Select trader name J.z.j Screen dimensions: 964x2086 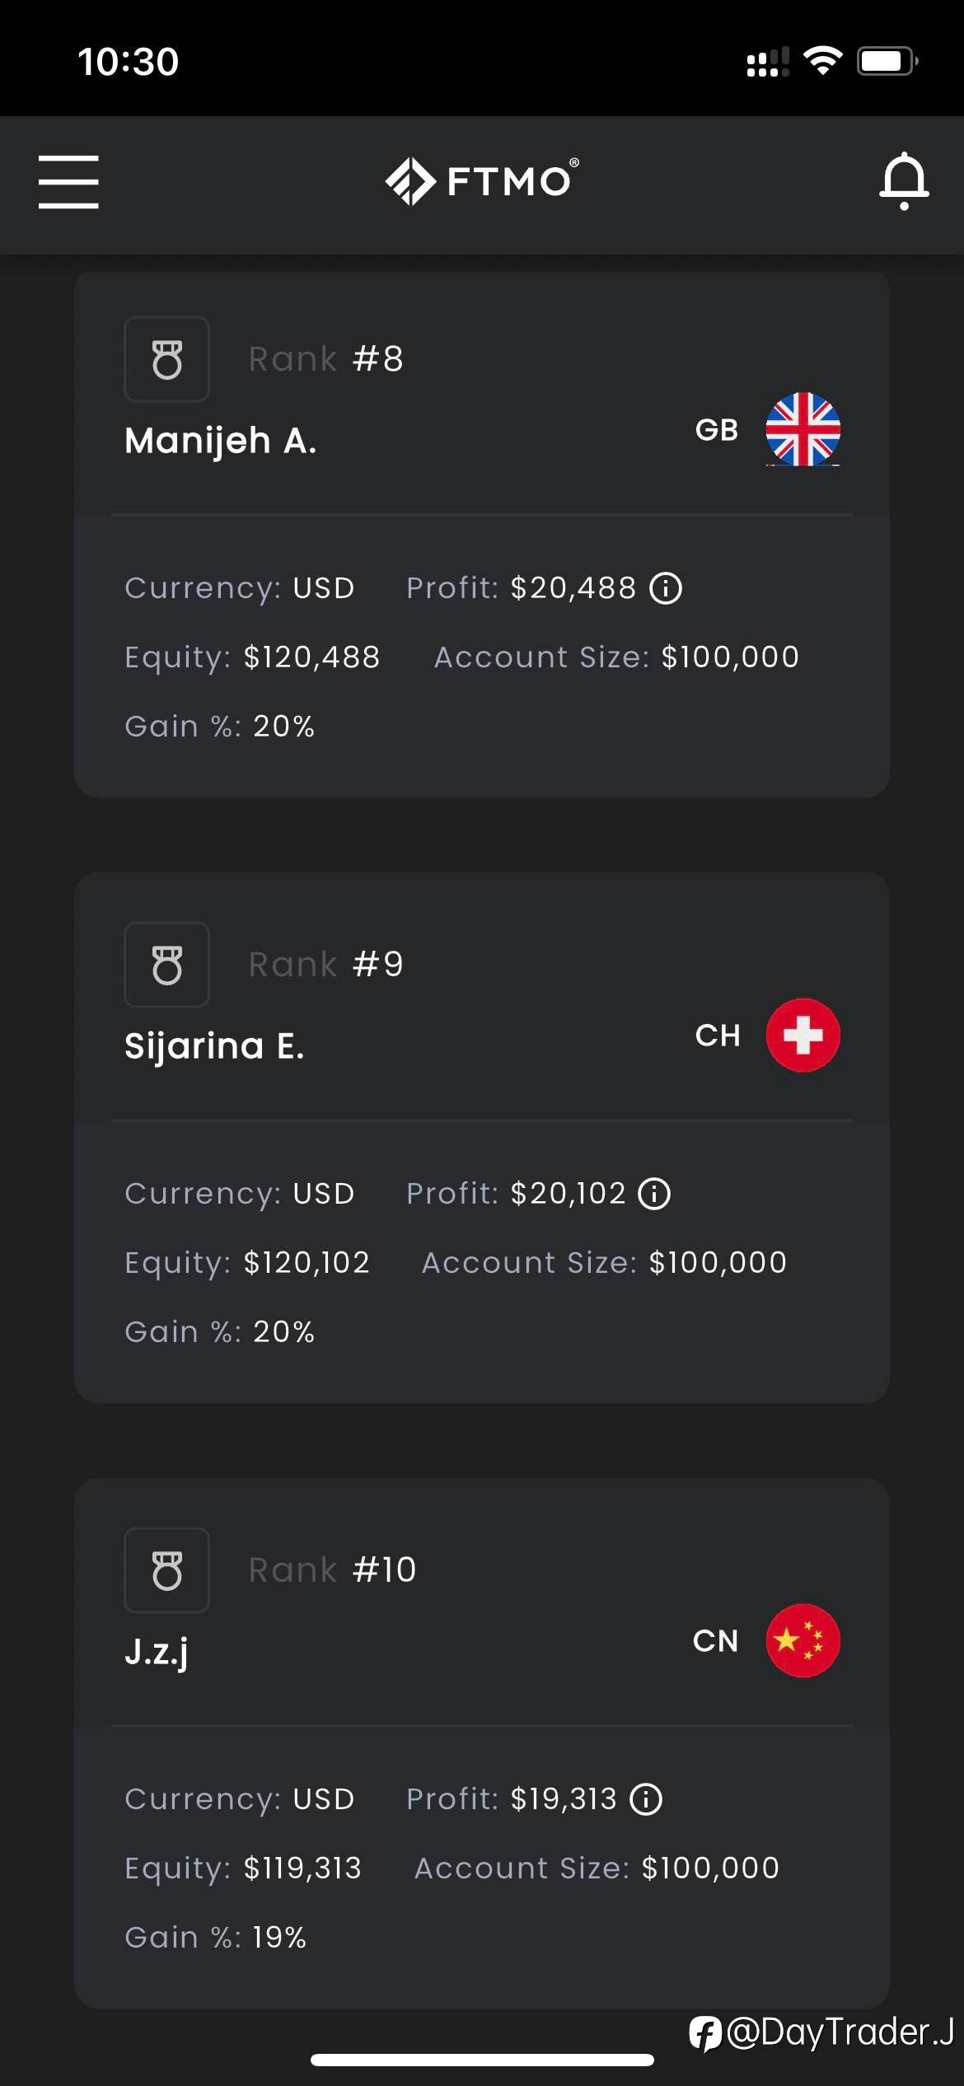pyautogui.click(x=157, y=1652)
